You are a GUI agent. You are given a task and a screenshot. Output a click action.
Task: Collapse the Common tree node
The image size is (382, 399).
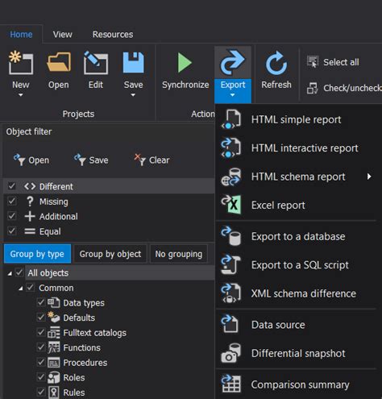20,289
